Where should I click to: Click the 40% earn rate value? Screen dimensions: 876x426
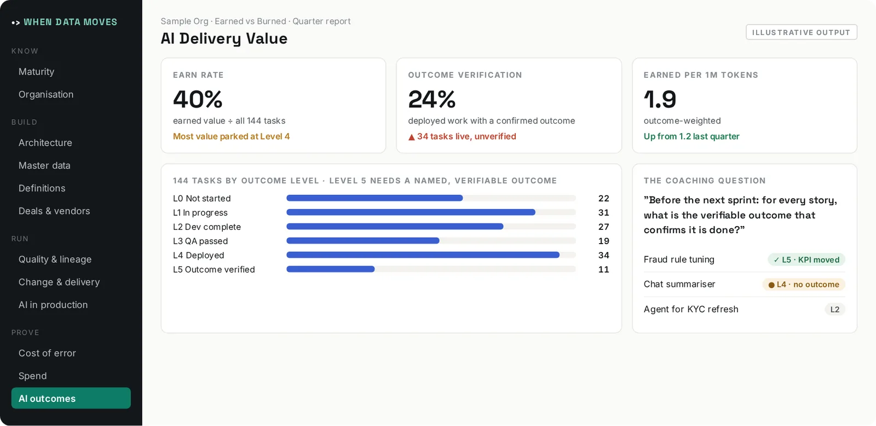(198, 100)
